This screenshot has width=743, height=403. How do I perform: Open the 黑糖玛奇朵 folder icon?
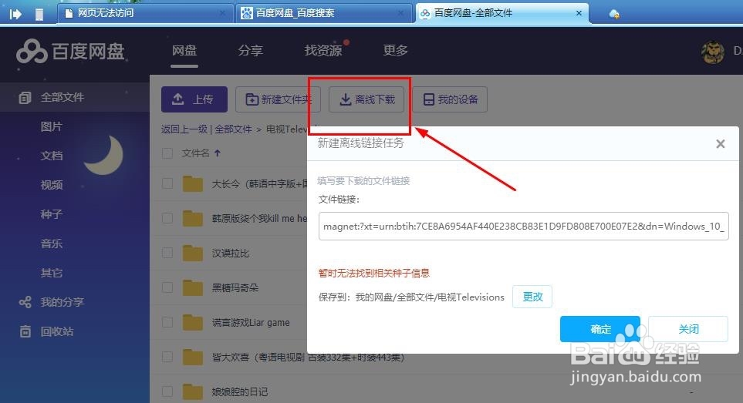coord(193,287)
